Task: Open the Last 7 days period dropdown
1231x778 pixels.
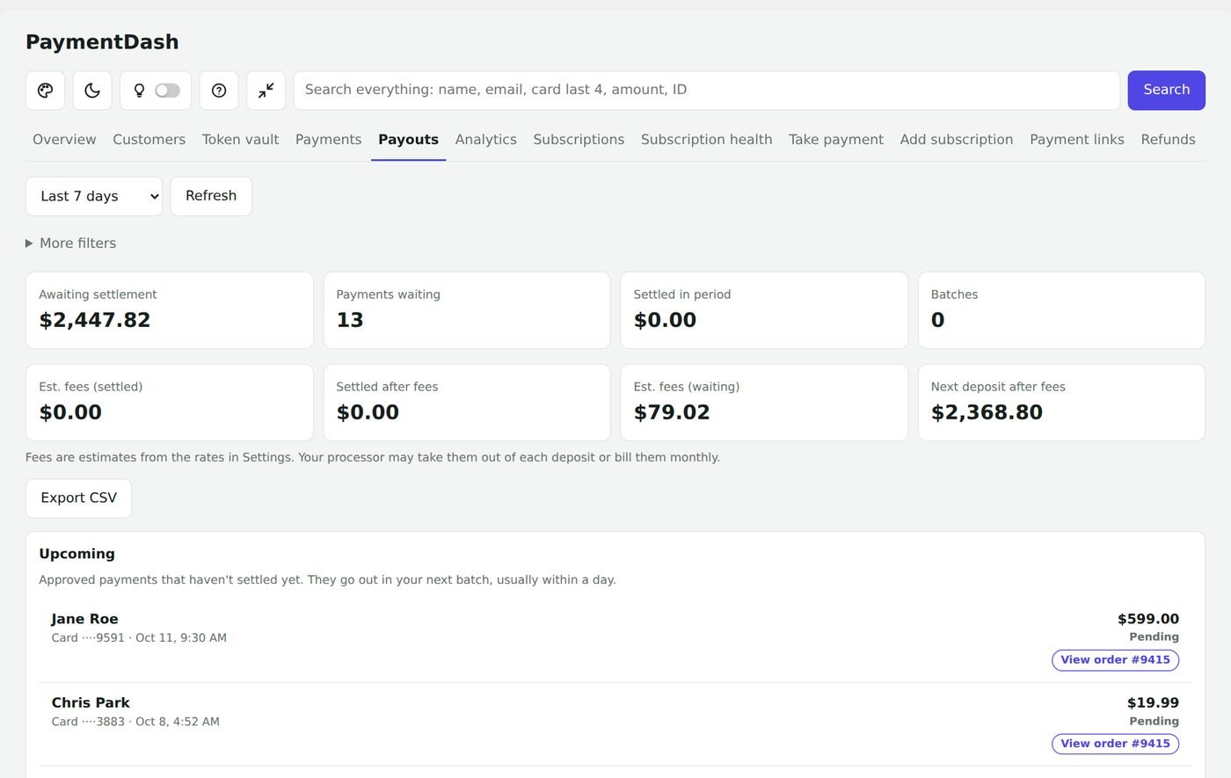Action: pyautogui.click(x=94, y=196)
